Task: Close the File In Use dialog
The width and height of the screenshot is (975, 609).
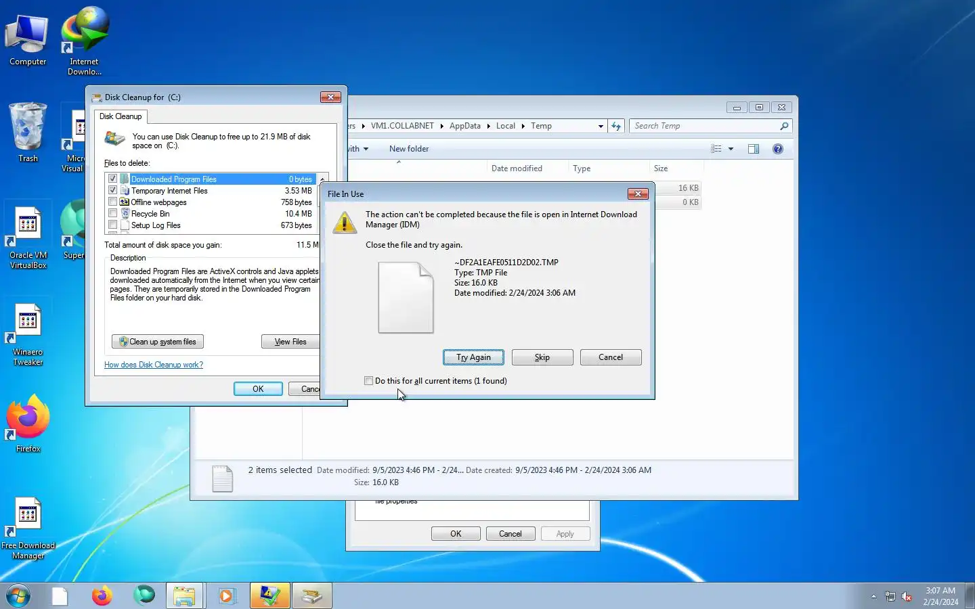Action: point(638,194)
